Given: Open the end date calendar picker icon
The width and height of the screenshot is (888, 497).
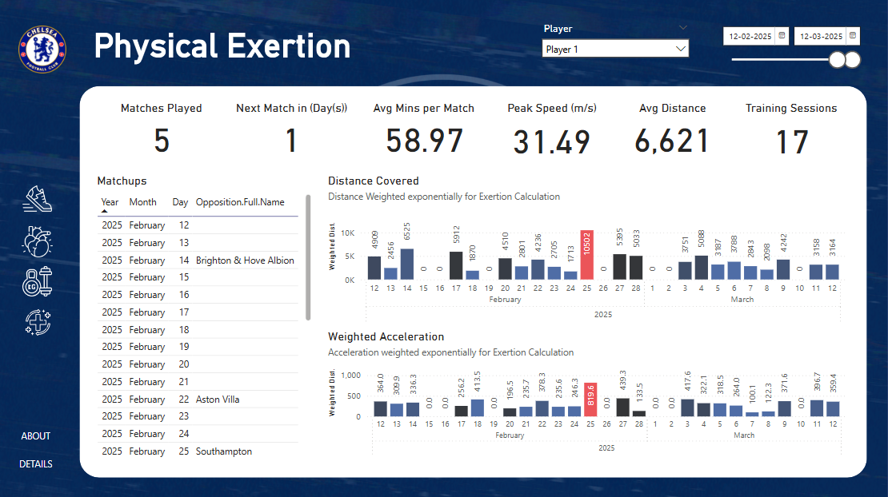Looking at the screenshot, I should [853, 36].
